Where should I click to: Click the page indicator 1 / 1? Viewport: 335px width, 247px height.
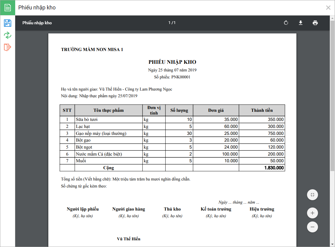[x=172, y=22]
